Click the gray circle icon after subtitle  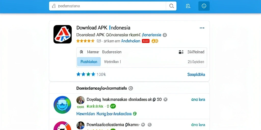pyautogui.click(x=165, y=35)
